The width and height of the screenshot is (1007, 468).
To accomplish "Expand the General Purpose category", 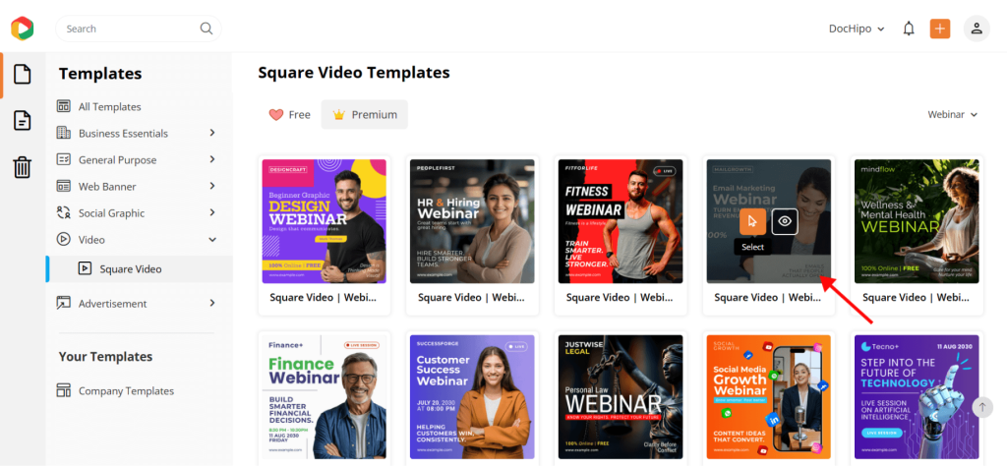I will (212, 159).
